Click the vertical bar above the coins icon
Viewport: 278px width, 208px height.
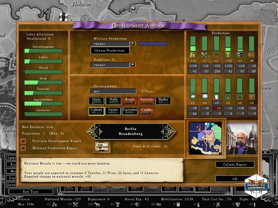point(193,44)
